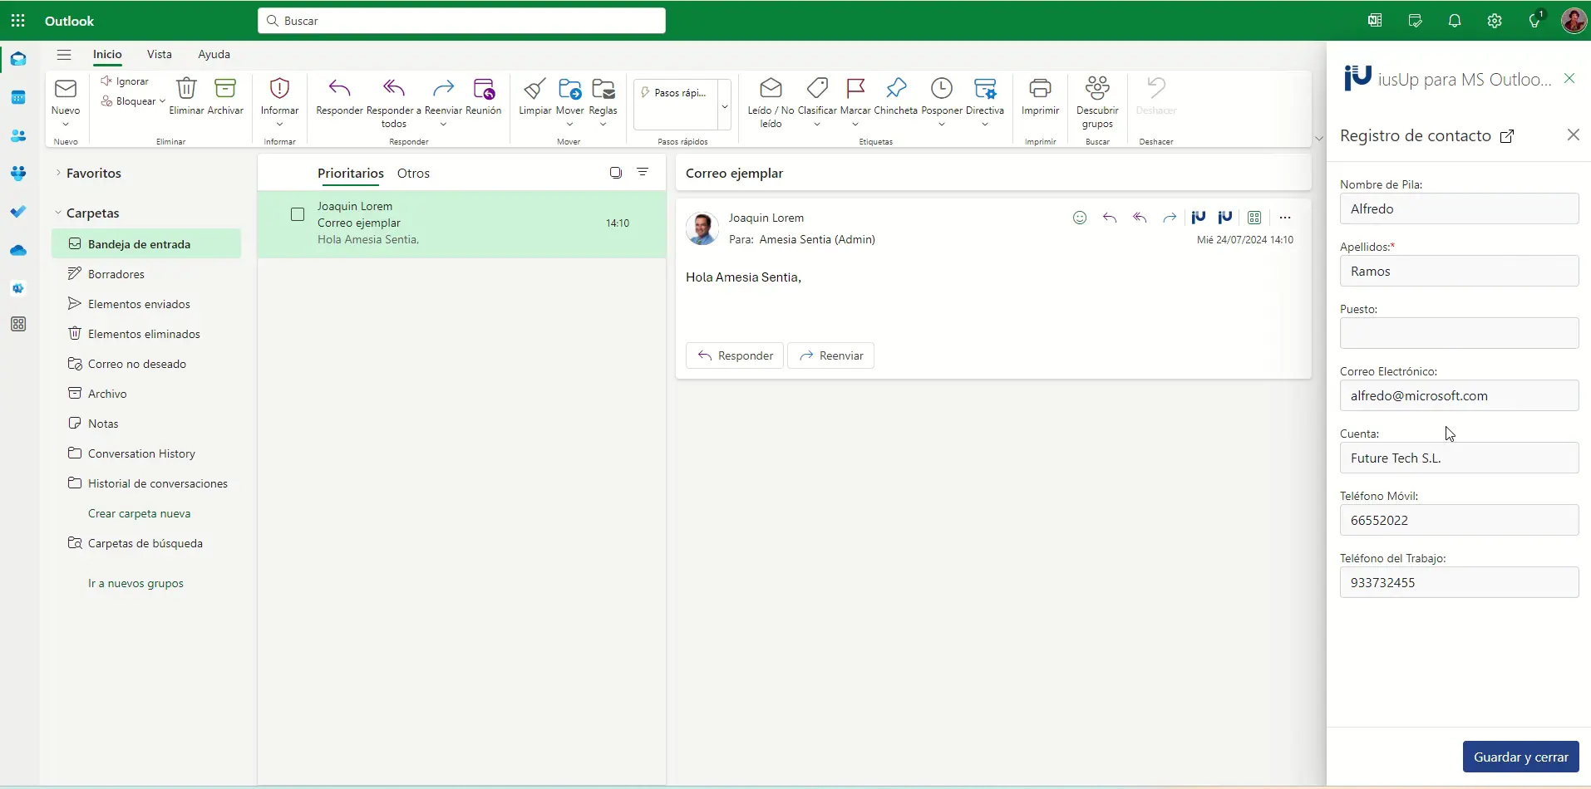Switch to the Otros inbox tab

tap(413, 174)
